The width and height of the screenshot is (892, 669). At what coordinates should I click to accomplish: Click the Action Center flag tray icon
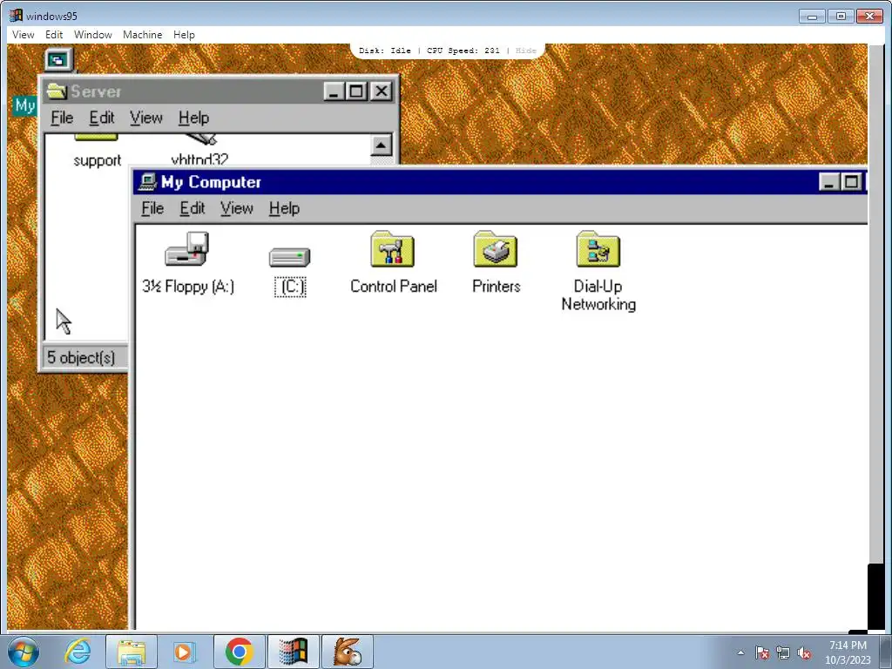coord(762,653)
